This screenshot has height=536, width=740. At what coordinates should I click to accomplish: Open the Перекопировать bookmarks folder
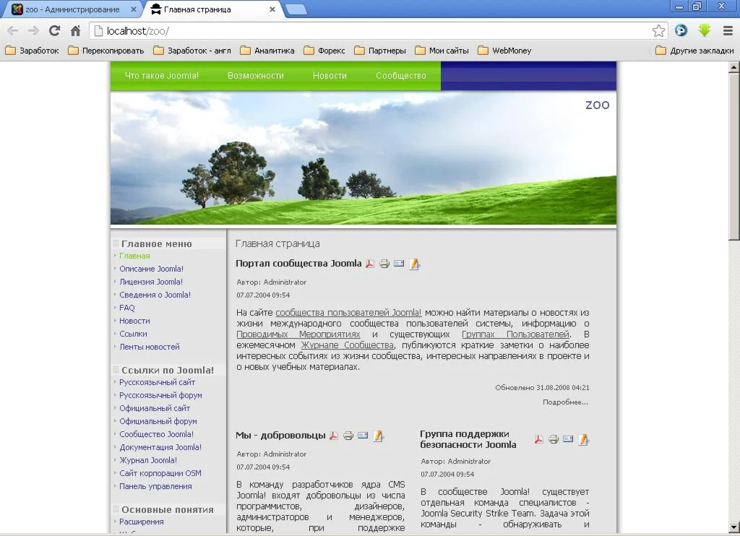point(106,51)
